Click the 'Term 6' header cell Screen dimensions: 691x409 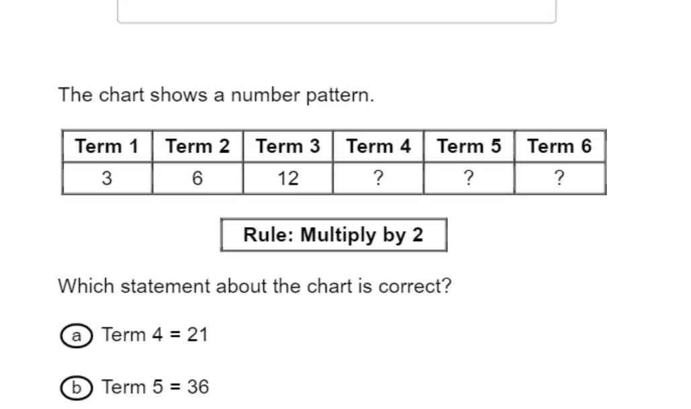559,146
